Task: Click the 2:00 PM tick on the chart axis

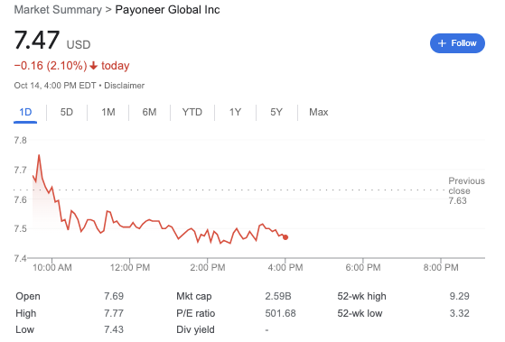Action: [208, 267]
